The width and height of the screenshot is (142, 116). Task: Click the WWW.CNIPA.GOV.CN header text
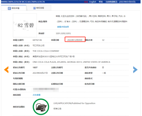pos(11,2)
